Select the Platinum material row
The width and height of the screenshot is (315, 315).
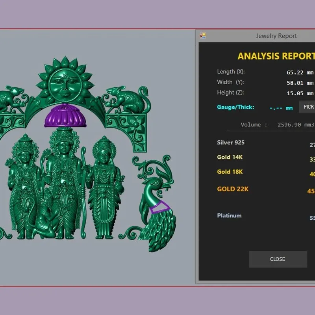266,216
